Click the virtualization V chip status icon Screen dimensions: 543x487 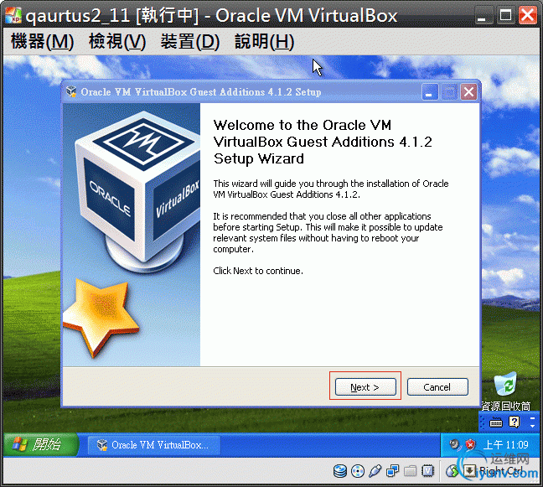pyautogui.click(x=428, y=471)
